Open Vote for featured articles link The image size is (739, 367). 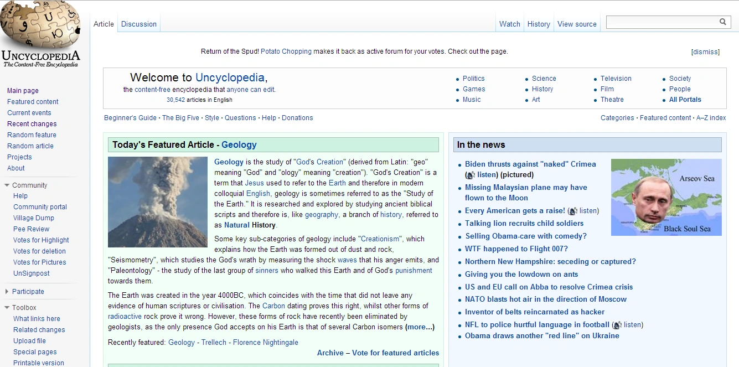pyautogui.click(x=396, y=353)
